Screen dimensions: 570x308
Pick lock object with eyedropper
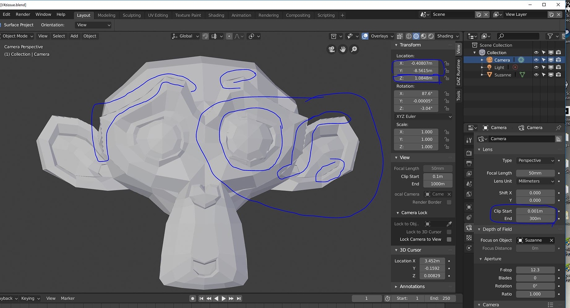pyautogui.click(x=449, y=224)
